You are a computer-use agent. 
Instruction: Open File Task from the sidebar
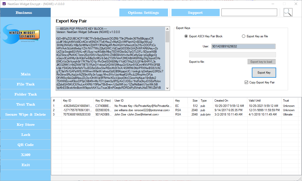click(x=26, y=84)
